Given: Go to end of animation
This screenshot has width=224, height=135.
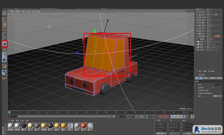Looking at the screenshot, I should [154, 117].
